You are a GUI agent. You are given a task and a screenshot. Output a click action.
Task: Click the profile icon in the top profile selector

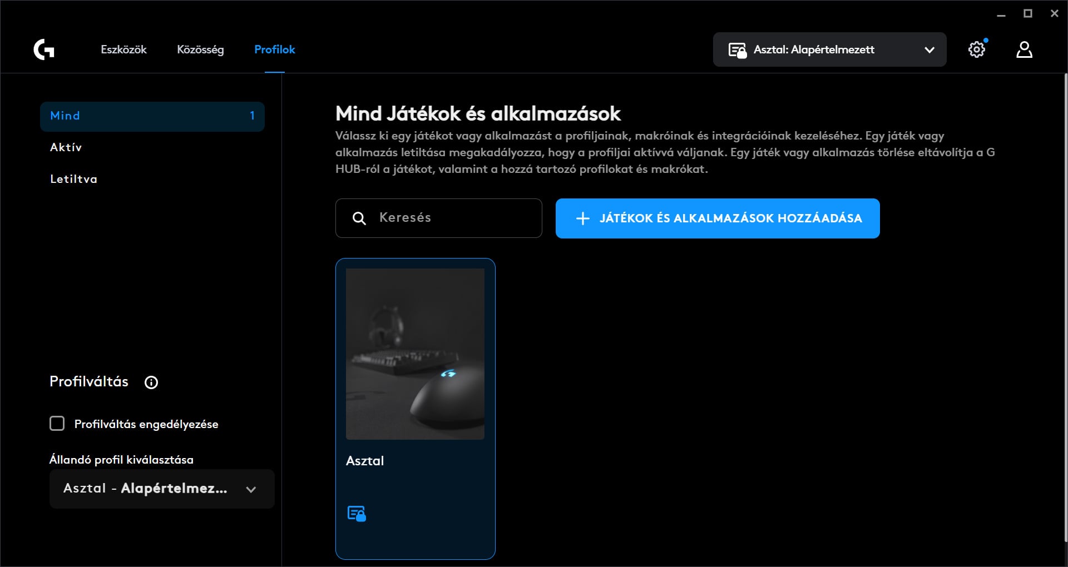click(738, 50)
